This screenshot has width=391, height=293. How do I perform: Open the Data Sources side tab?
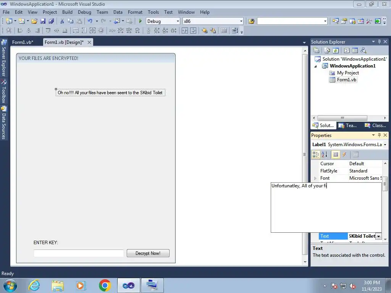pos(4,123)
